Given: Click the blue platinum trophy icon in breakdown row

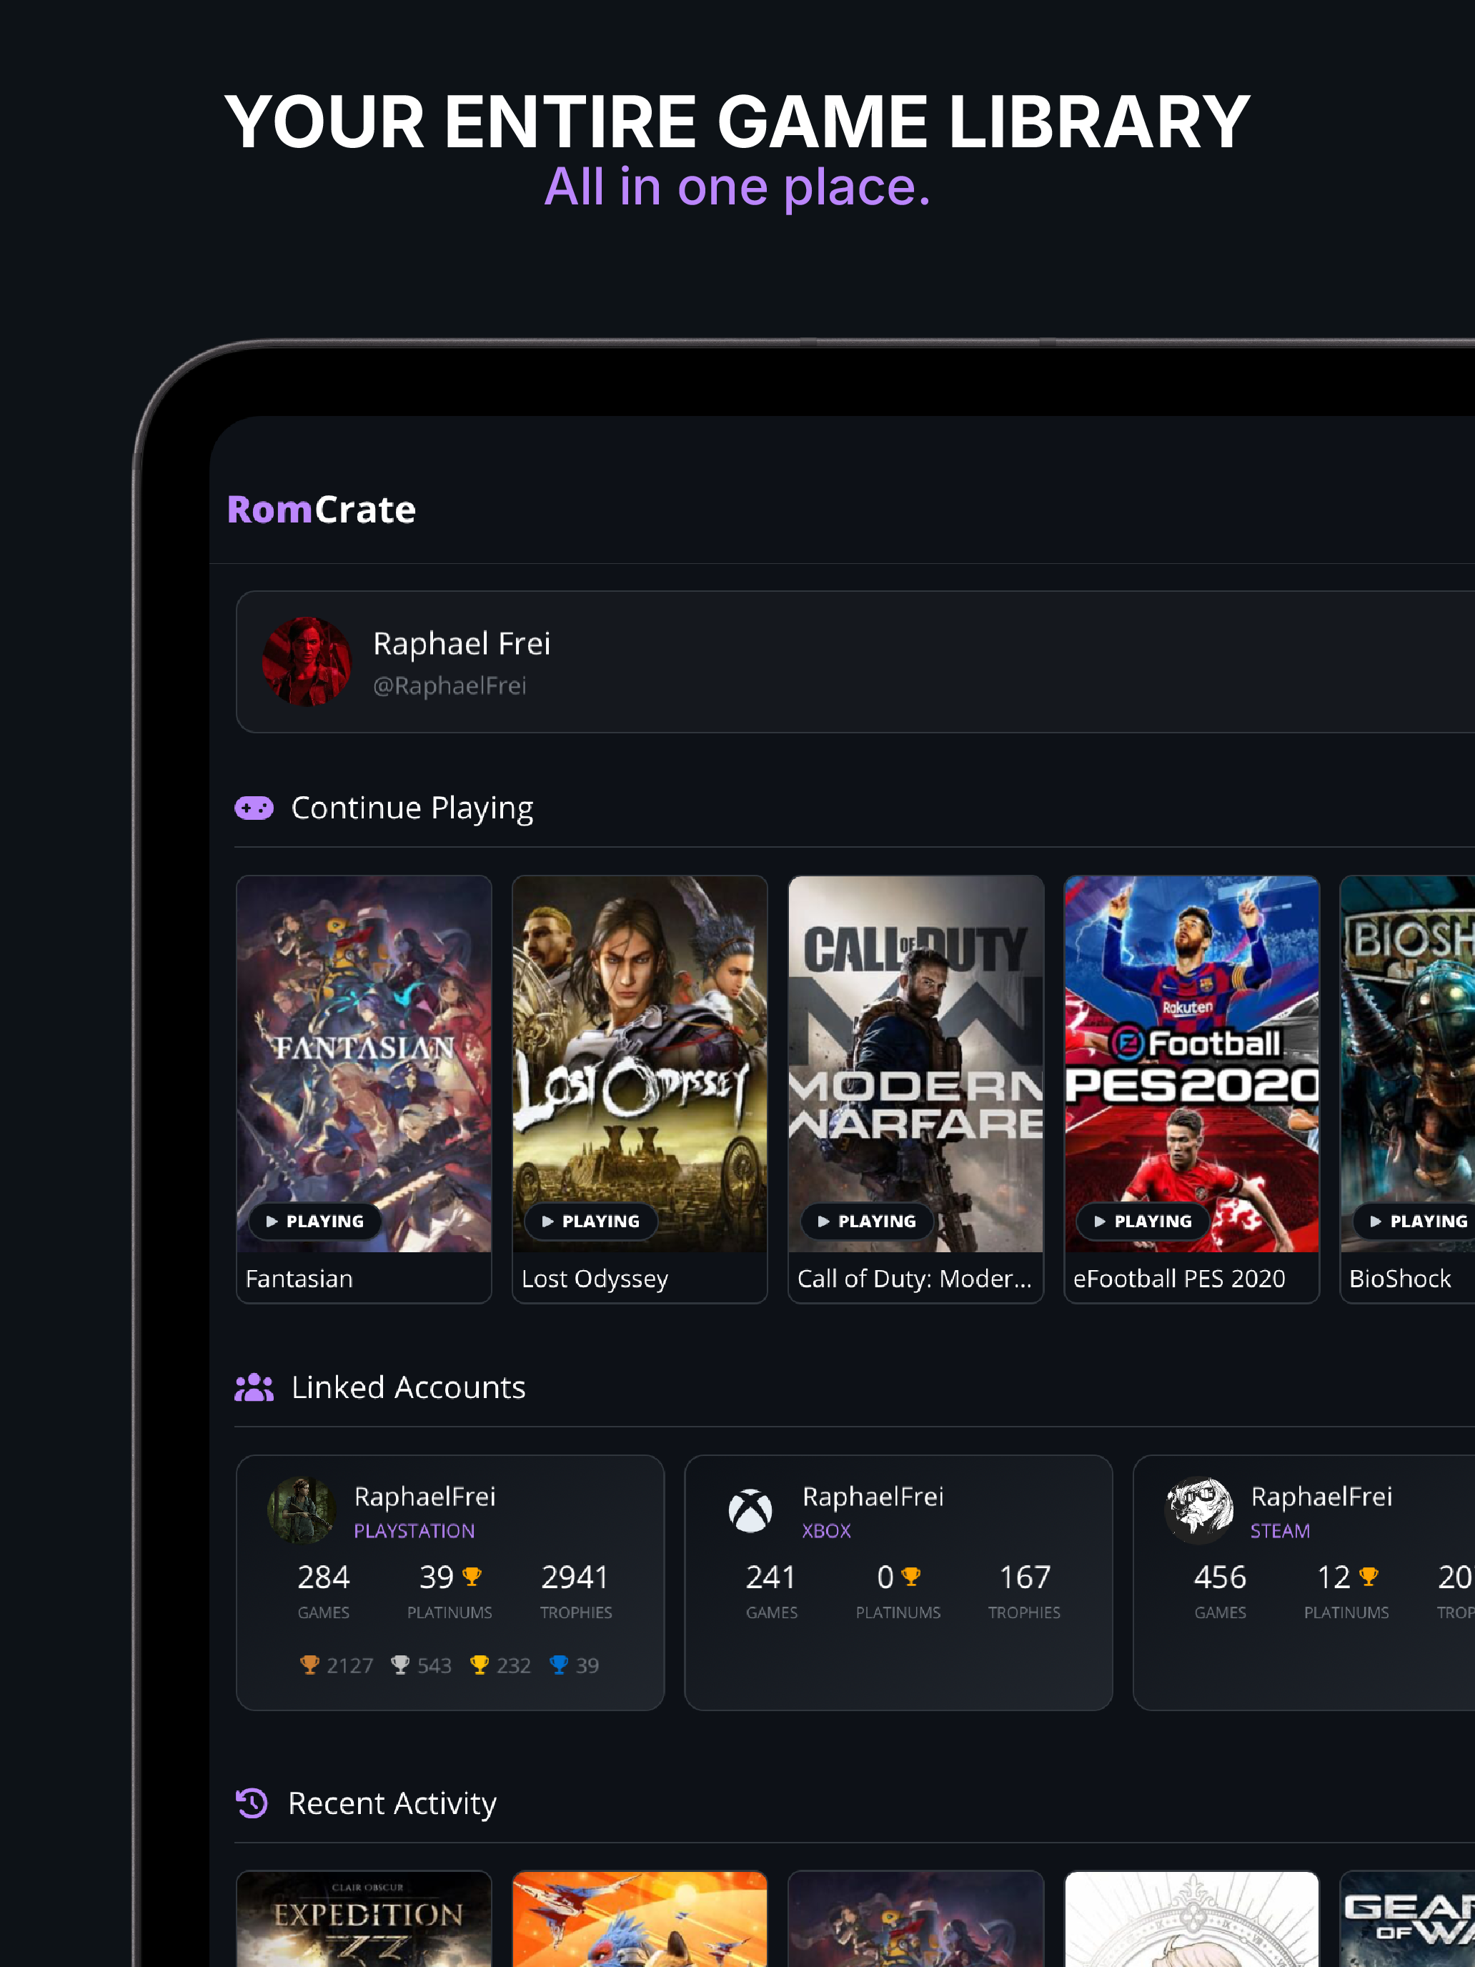Looking at the screenshot, I should (560, 1665).
